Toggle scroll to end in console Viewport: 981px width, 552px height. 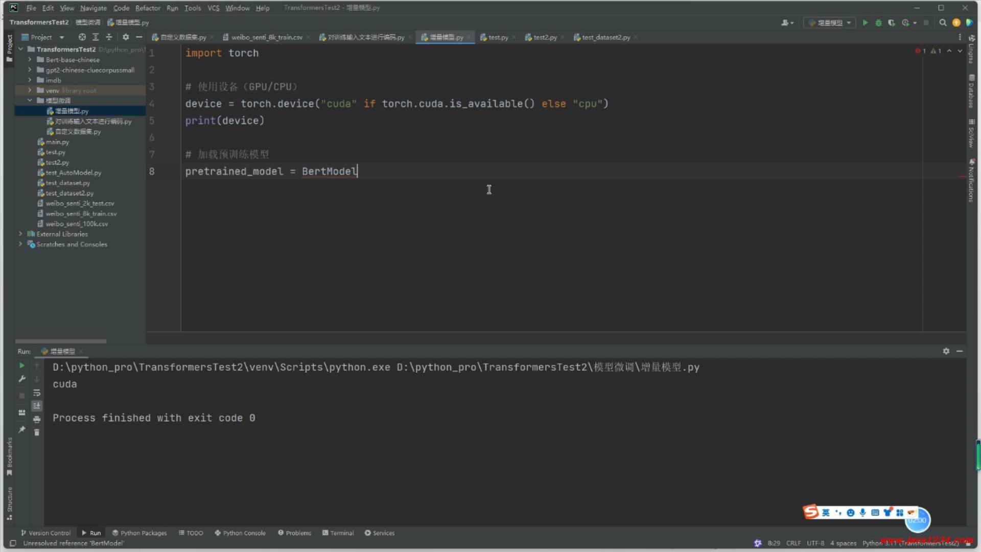click(37, 406)
